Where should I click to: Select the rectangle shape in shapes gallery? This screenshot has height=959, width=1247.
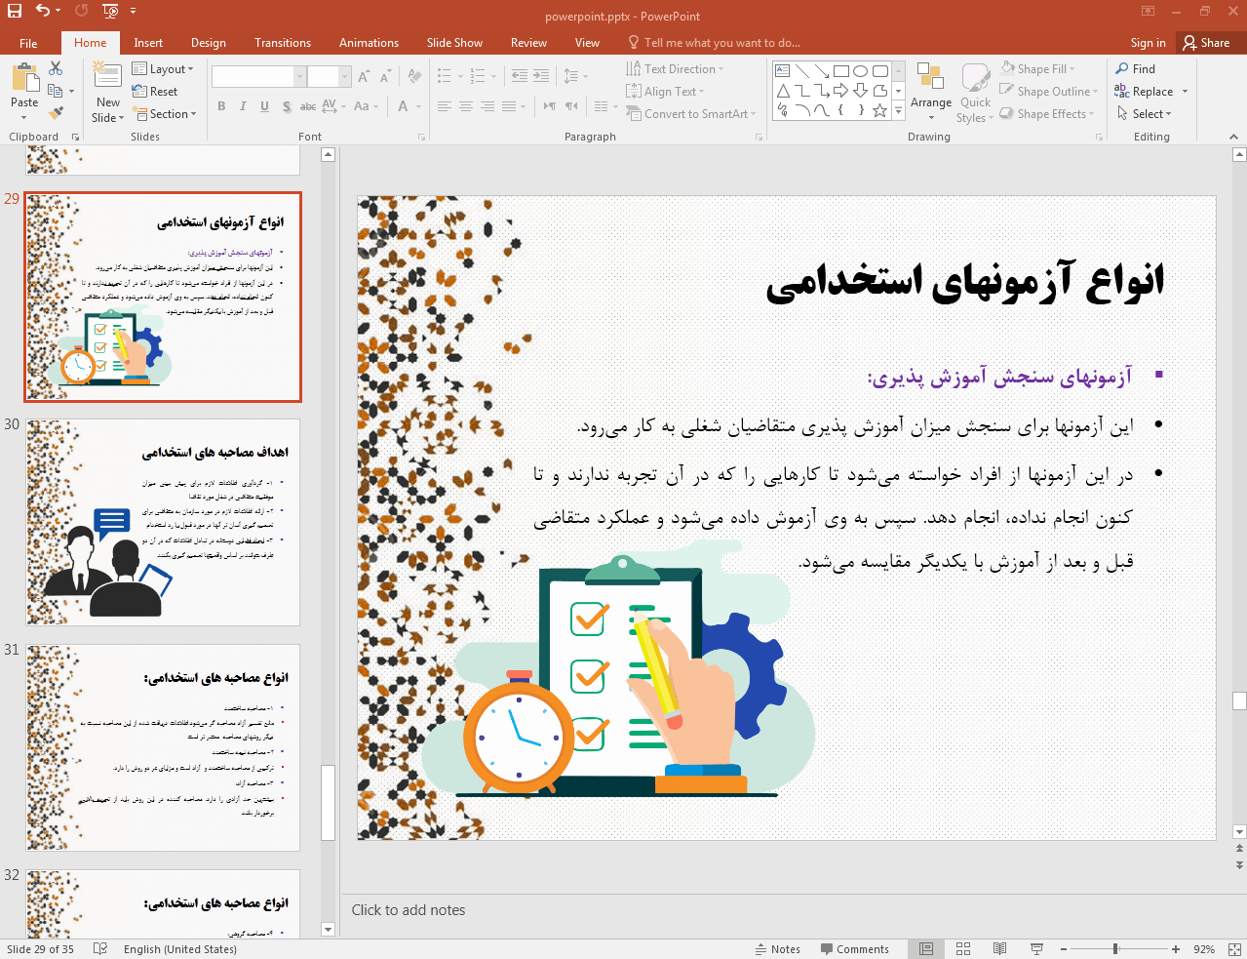tap(840, 71)
